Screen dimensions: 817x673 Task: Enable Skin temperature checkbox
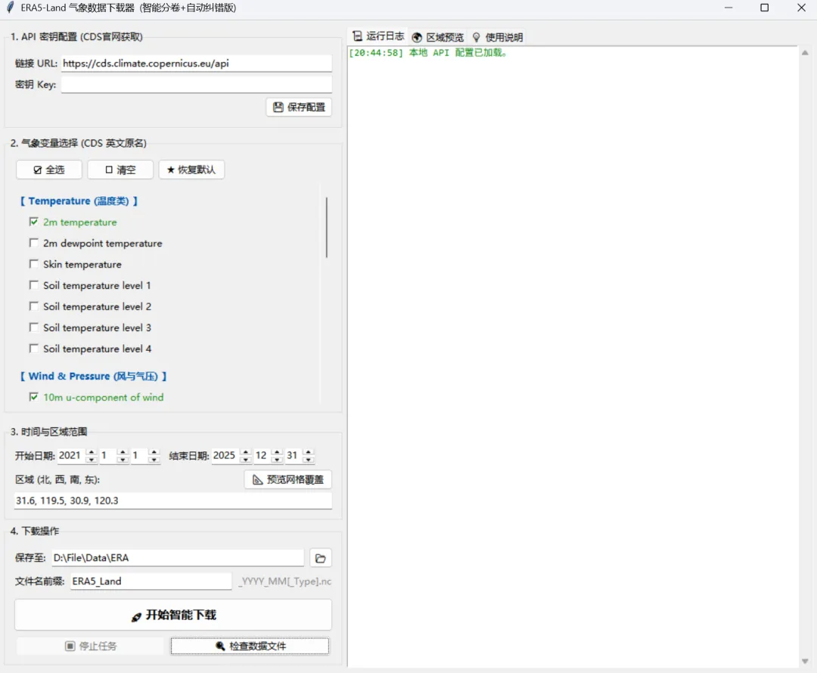(x=34, y=264)
